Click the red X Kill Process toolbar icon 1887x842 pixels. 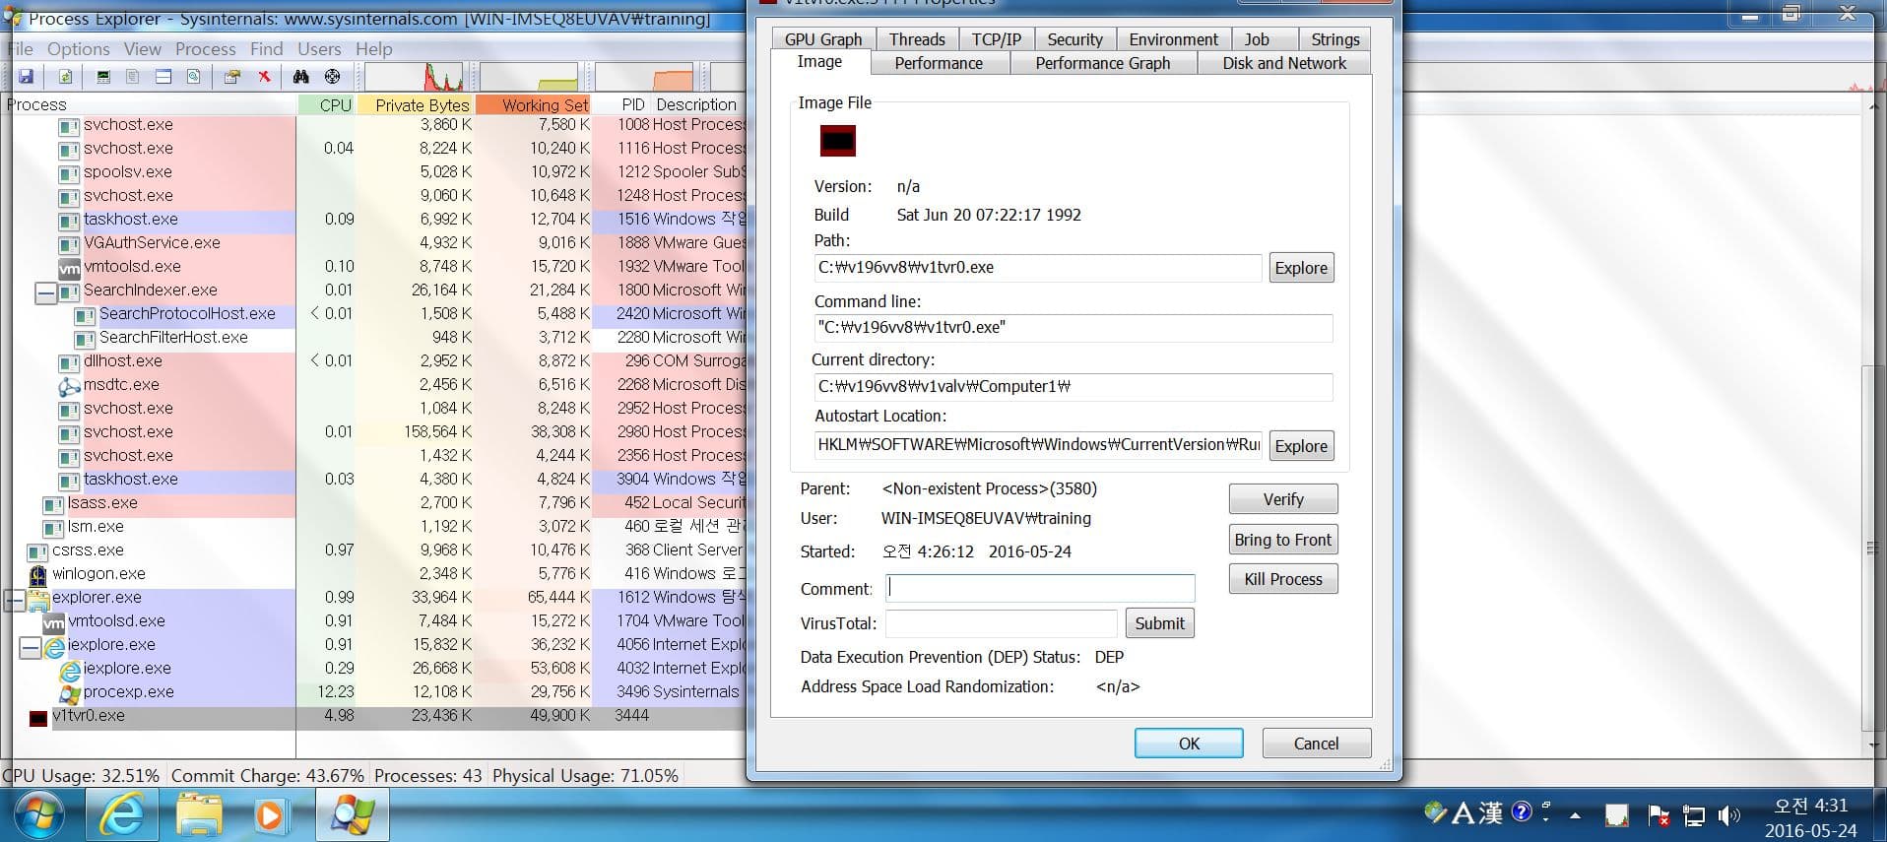(264, 76)
